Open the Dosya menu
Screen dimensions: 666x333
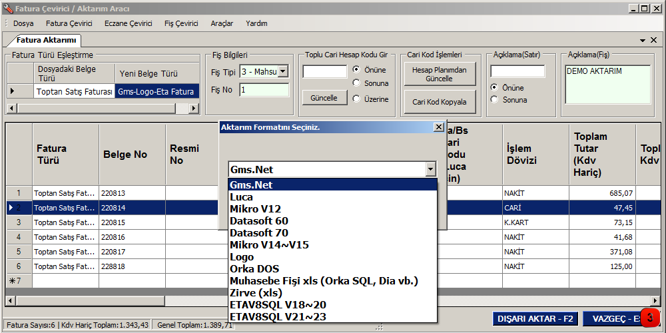[x=23, y=23]
